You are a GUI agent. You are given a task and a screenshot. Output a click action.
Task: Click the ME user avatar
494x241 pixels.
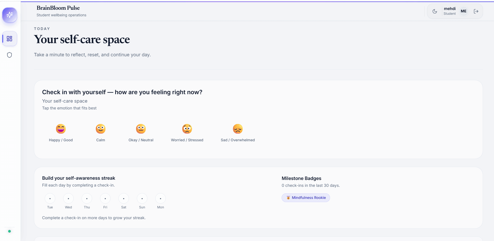click(463, 11)
